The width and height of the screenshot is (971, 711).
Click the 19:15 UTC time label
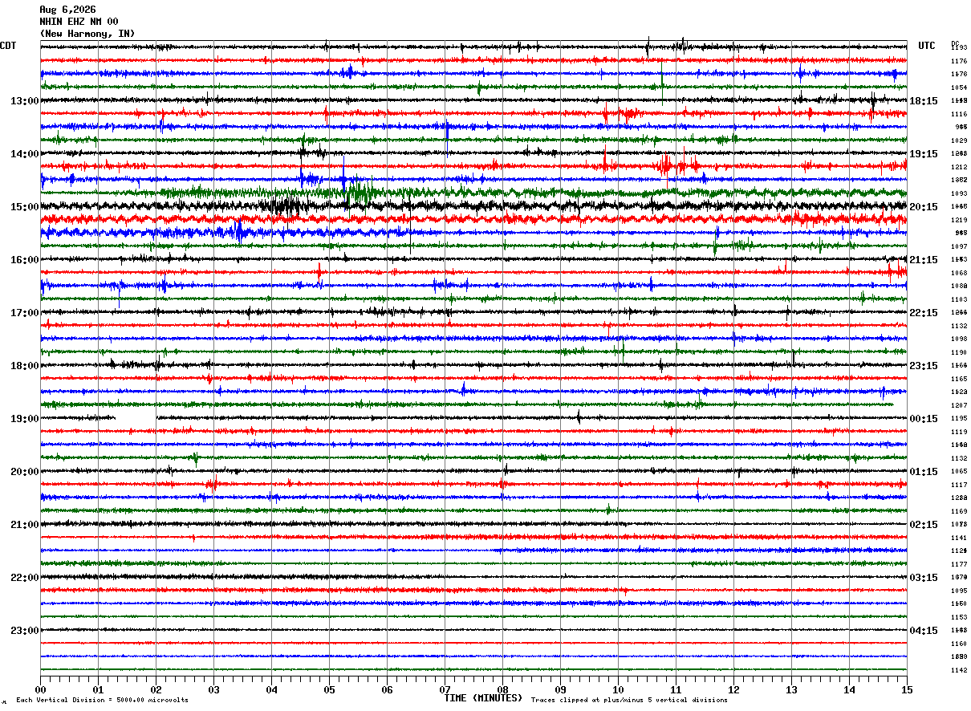924,154
